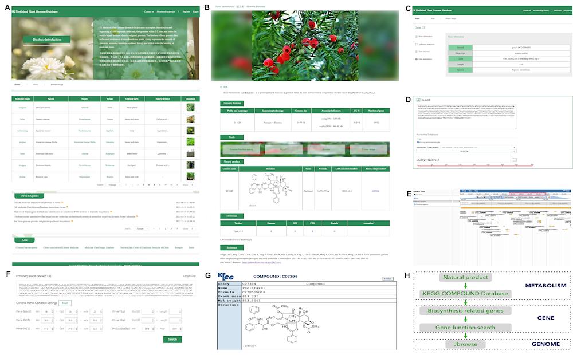Open the Primer design tab in homepage
Screen dimensions: 573x355
click(x=56, y=84)
